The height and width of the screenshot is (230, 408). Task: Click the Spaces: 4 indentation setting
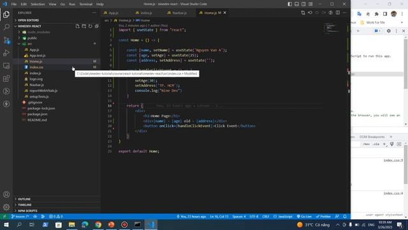coord(239,217)
